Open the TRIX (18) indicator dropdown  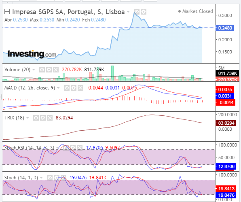coord(27,118)
